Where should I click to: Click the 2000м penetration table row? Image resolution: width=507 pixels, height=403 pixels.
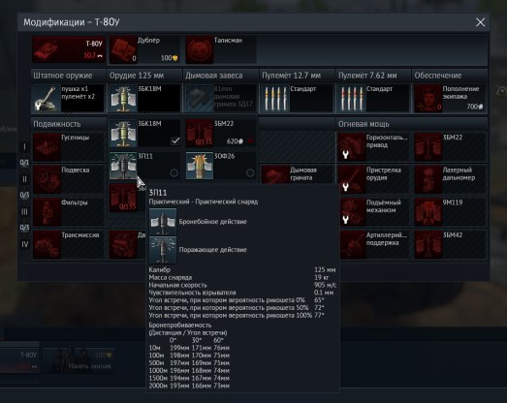(x=189, y=386)
